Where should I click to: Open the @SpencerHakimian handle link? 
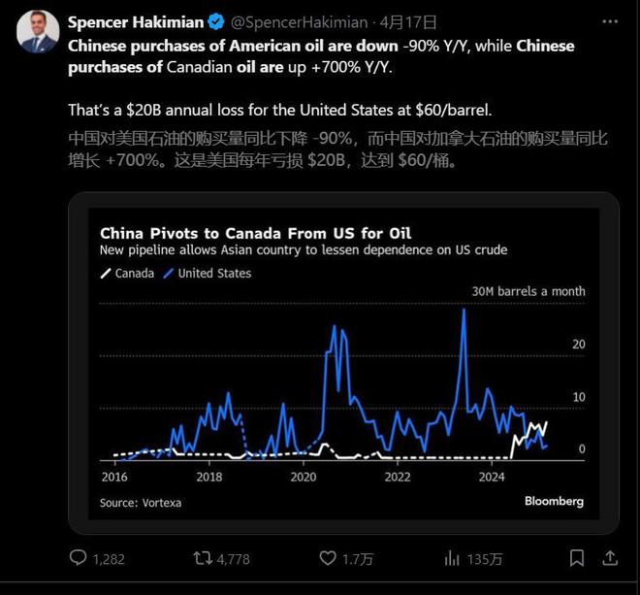300,22
